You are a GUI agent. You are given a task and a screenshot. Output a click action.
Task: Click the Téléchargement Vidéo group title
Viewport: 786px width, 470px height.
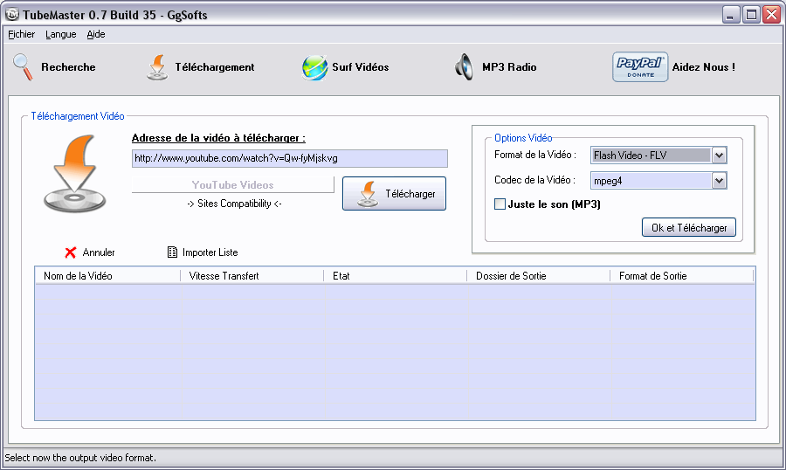tap(78, 116)
